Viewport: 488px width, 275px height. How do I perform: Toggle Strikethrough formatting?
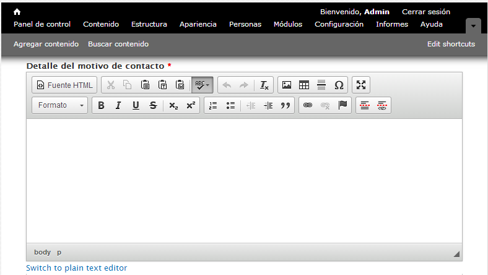tap(153, 105)
